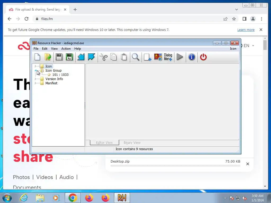271x203 pixels.
Task: Select resource 101 : 1033
Action: pos(60,75)
